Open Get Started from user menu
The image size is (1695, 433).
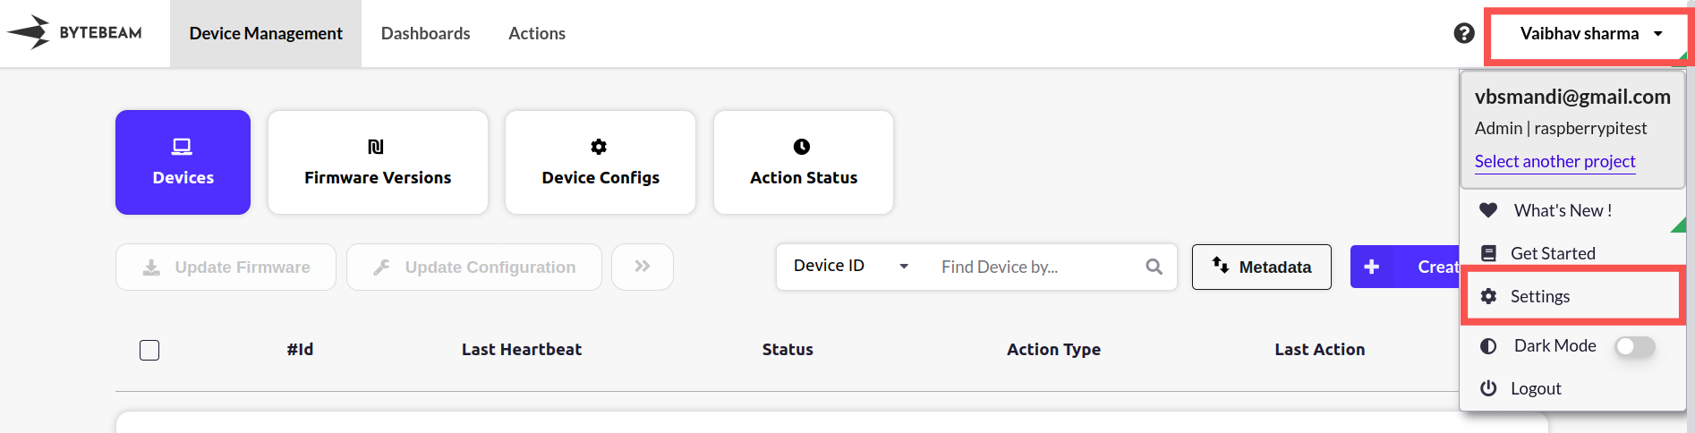(1553, 253)
